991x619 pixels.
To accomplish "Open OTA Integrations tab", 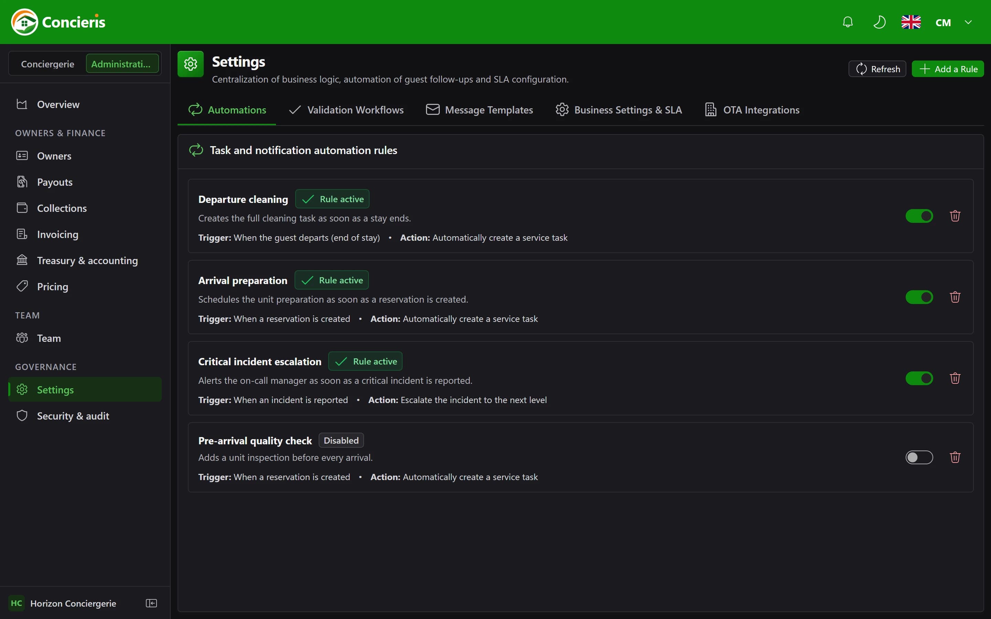I will tap(752, 110).
